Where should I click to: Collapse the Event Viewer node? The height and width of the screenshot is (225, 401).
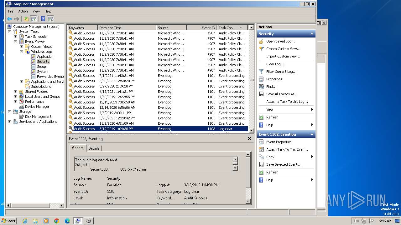point(15,42)
